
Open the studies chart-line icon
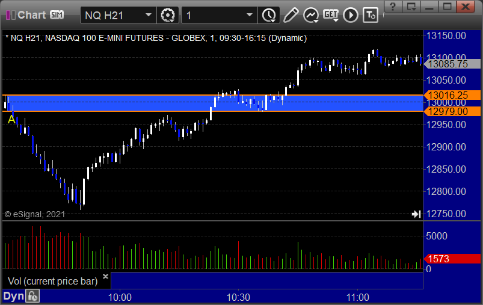tap(310, 15)
